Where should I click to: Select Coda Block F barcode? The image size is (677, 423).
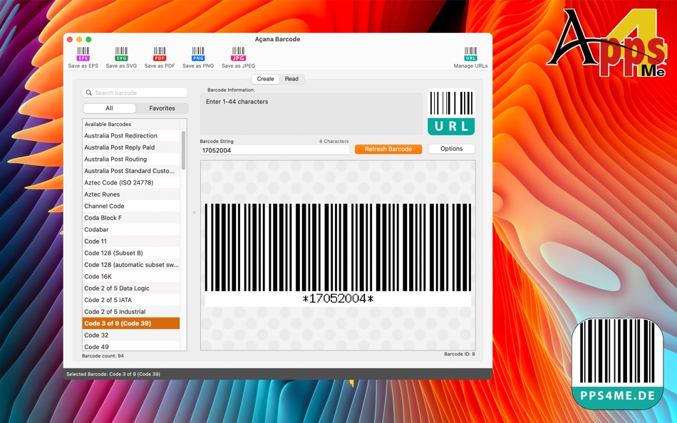[x=131, y=217]
